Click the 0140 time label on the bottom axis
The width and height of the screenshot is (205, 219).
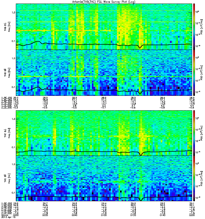(163, 215)
